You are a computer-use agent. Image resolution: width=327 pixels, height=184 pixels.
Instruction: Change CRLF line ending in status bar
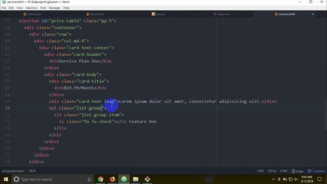(x=261, y=171)
